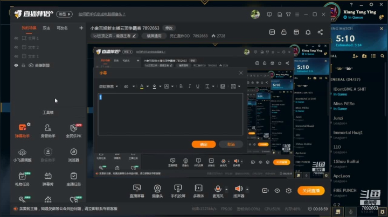Expand the texture pattern arrow
The image size is (388, 217).
239,86
